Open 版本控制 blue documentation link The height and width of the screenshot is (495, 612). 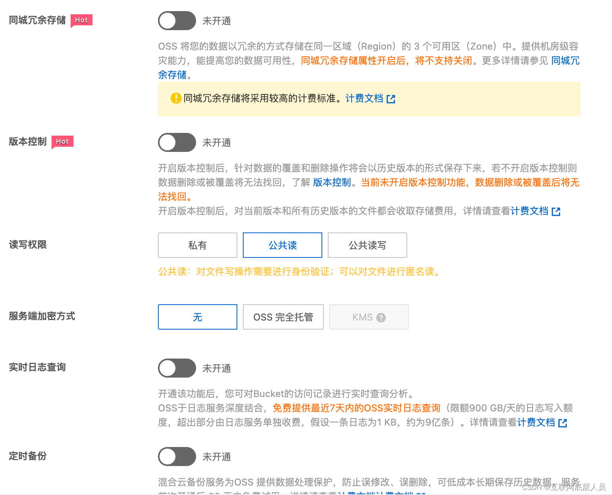(x=332, y=182)
